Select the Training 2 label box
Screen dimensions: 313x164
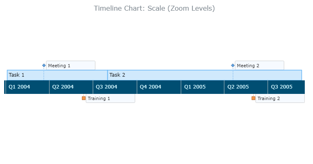click(x=280, y=98)
